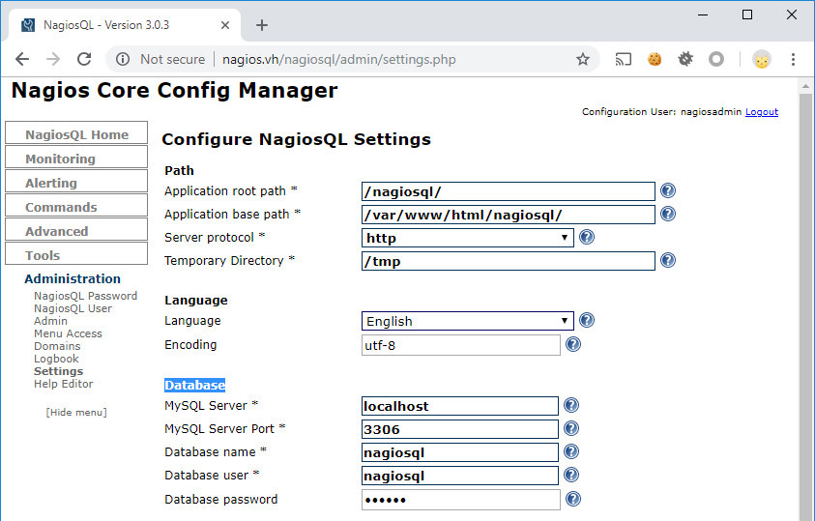Open the Settings page link
The image size is (815, 521).
pyautogui.click(x=58, y=371)
